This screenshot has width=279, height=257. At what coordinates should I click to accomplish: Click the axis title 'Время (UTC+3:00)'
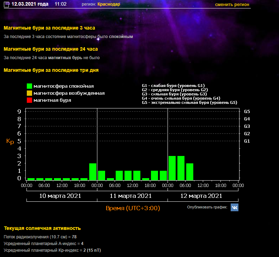click(133, 208)
